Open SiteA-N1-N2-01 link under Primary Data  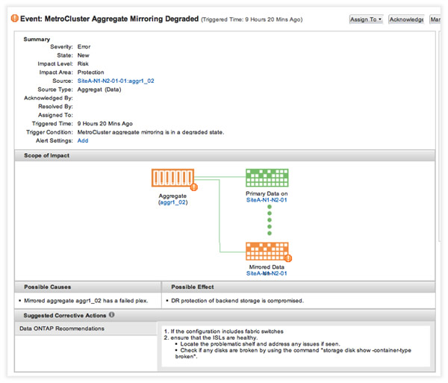tap(267, 200)
